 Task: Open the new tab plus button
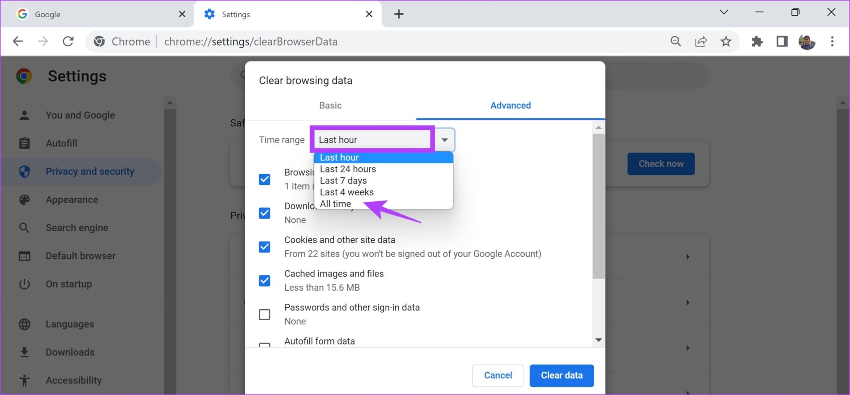(398, 14)
